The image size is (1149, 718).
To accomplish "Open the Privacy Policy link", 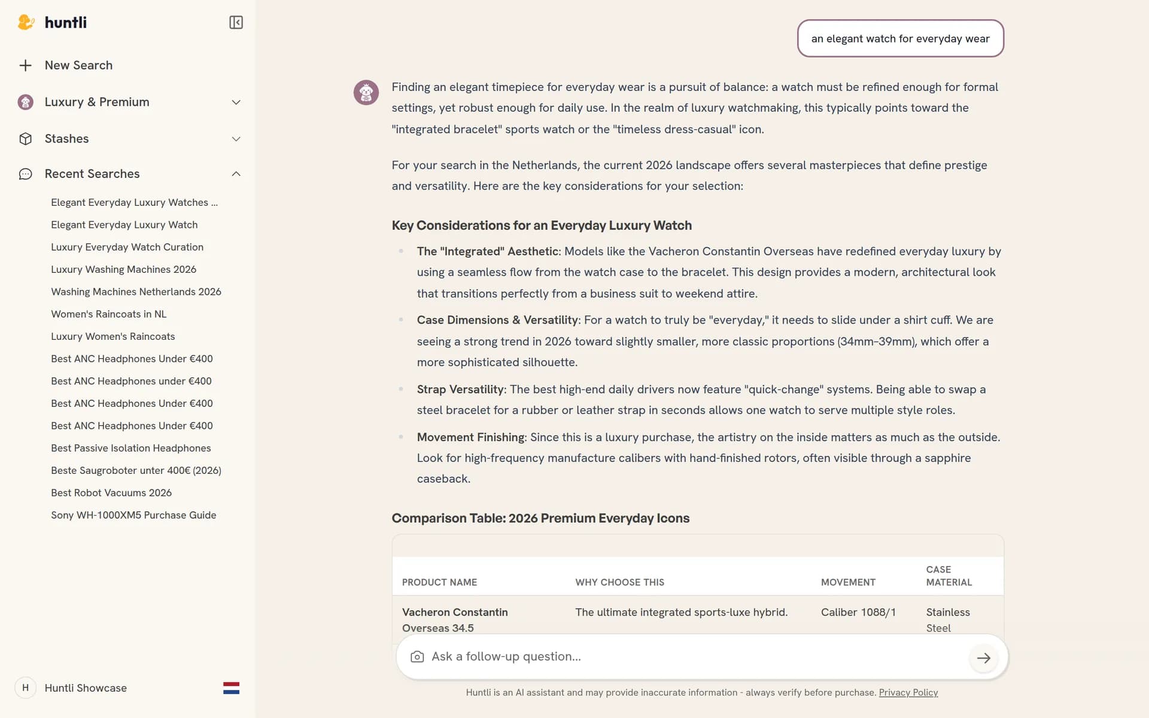I will pyautogui.click(x=908, y=692).
